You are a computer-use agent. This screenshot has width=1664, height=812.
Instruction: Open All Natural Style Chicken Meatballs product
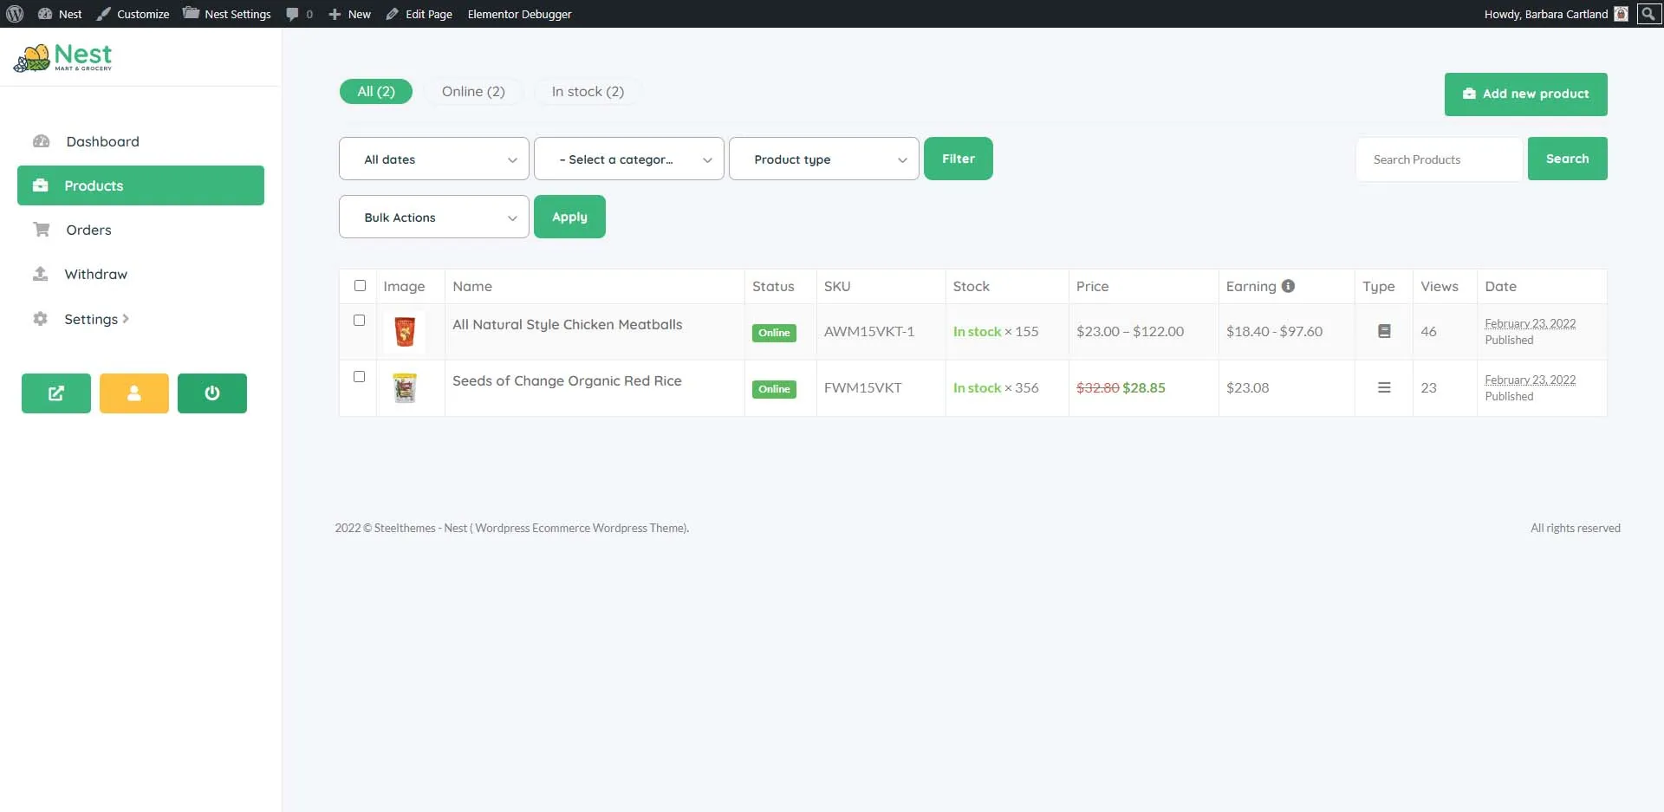(568, 325)
